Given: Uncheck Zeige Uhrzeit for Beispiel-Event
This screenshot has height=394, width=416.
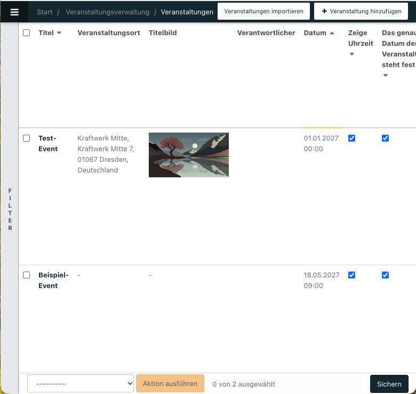Looking at the screenshot, I should coord(352,275).
